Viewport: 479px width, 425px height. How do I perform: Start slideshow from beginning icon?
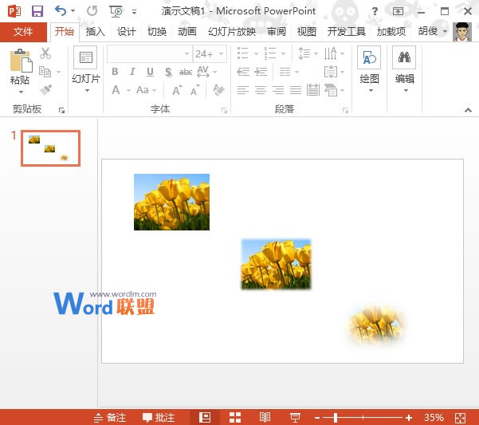click(116, 12)
